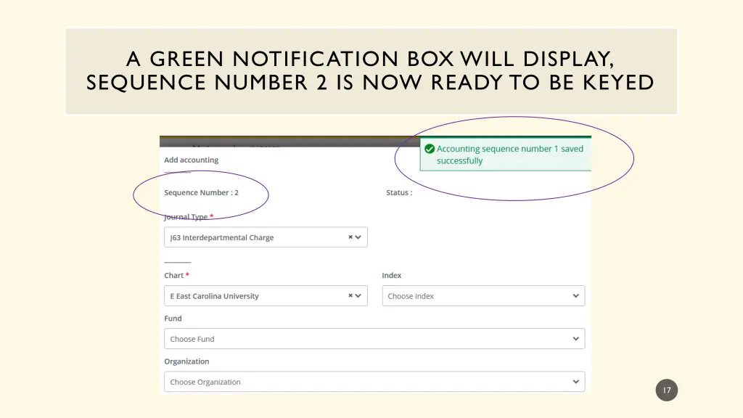Click the clear (×) icon in Chart field
The width and height of the screenshot is (743, 418).
pos(351,295)
